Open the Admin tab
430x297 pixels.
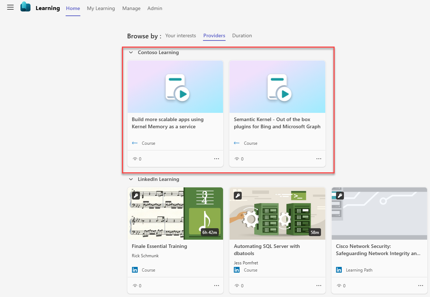pyautogui.click(x=155, y=8)
